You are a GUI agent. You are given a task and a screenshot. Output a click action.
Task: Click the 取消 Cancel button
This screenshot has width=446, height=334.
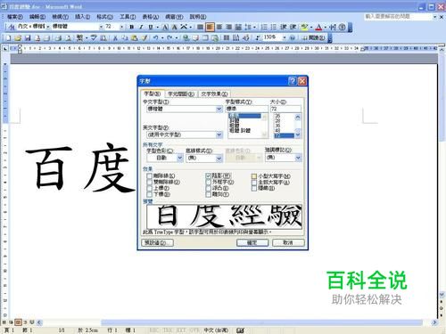pyautogui.click(x=288, y=242)
